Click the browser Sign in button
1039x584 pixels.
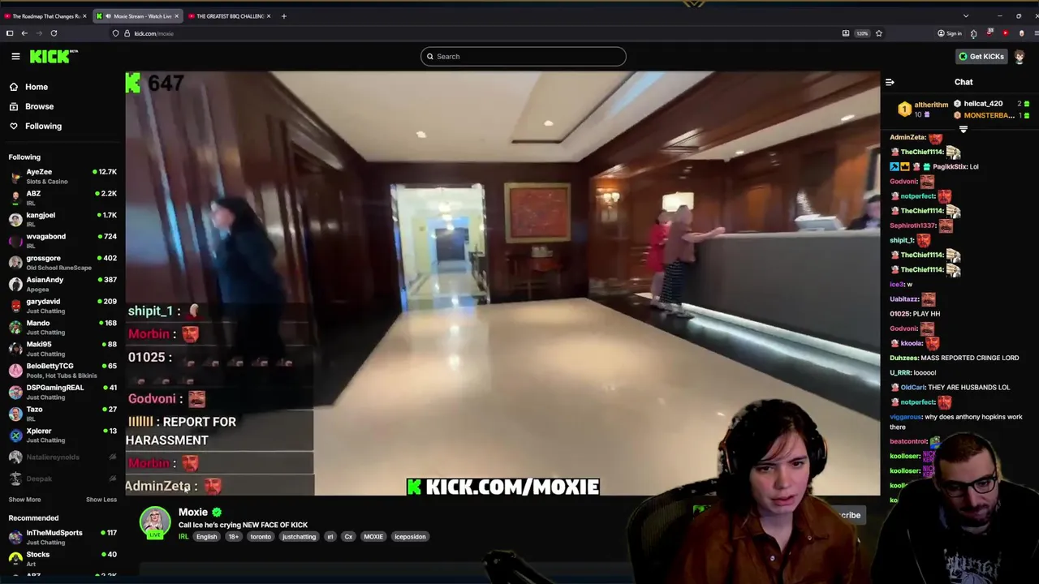pos(950,33)
